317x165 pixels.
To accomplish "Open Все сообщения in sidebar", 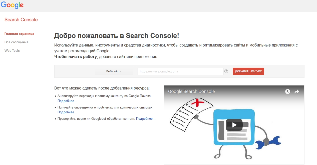I will 16,42.
